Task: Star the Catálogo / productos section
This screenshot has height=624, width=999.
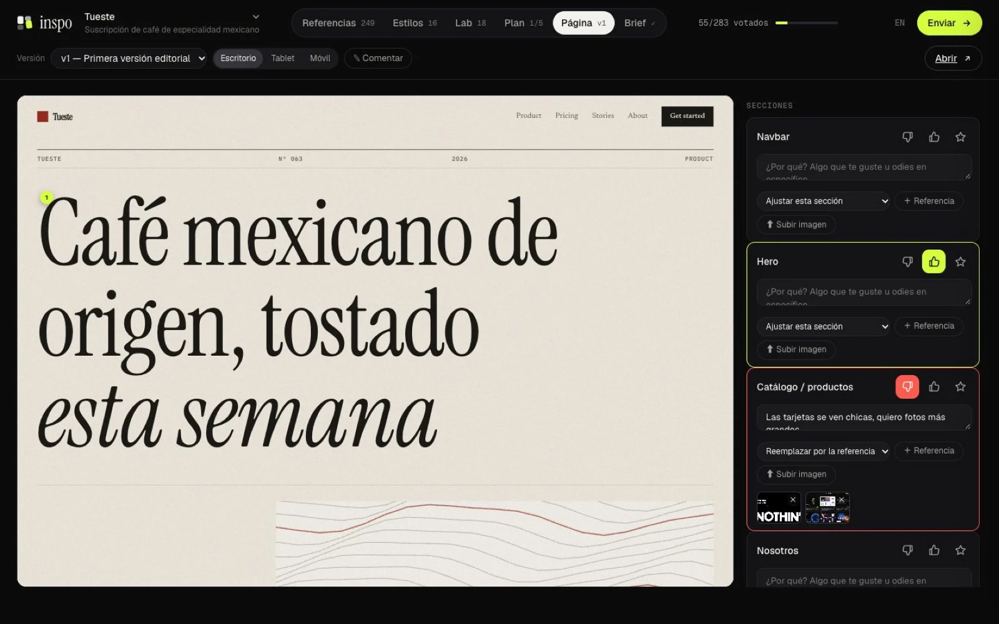Action: click(x=960, y=387)
